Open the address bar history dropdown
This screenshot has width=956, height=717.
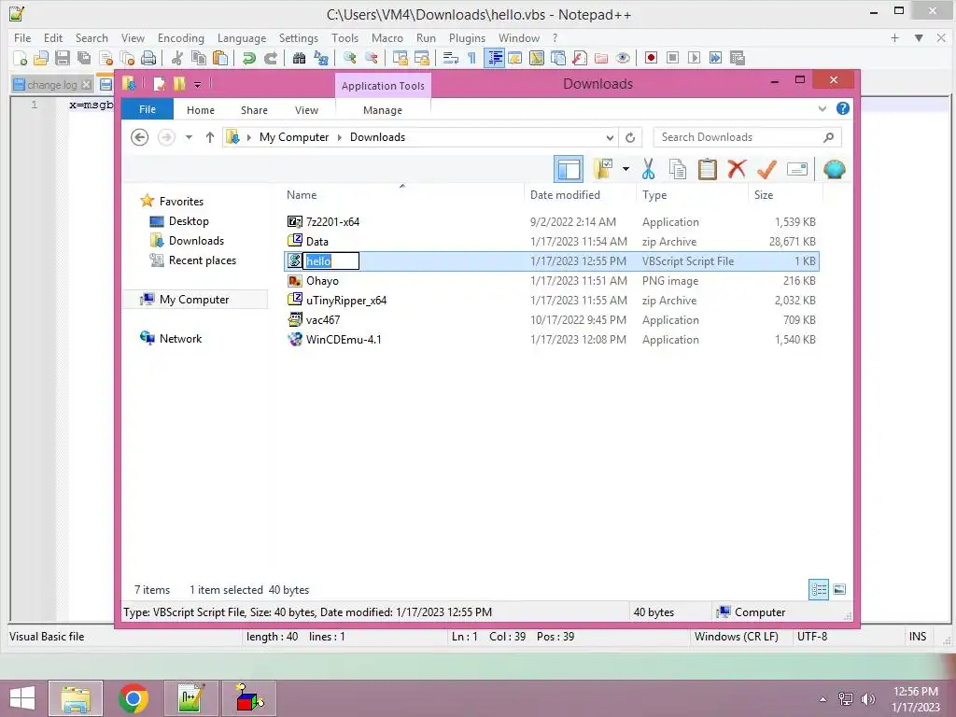[x=610, y=138]
